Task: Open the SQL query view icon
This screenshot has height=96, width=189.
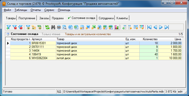Action: (40, 27)
